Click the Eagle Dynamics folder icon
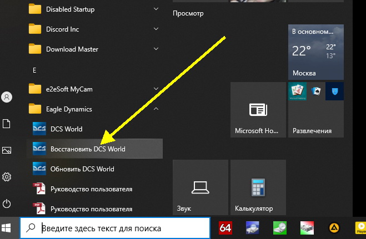366x239 pixels. click(35, 109)
